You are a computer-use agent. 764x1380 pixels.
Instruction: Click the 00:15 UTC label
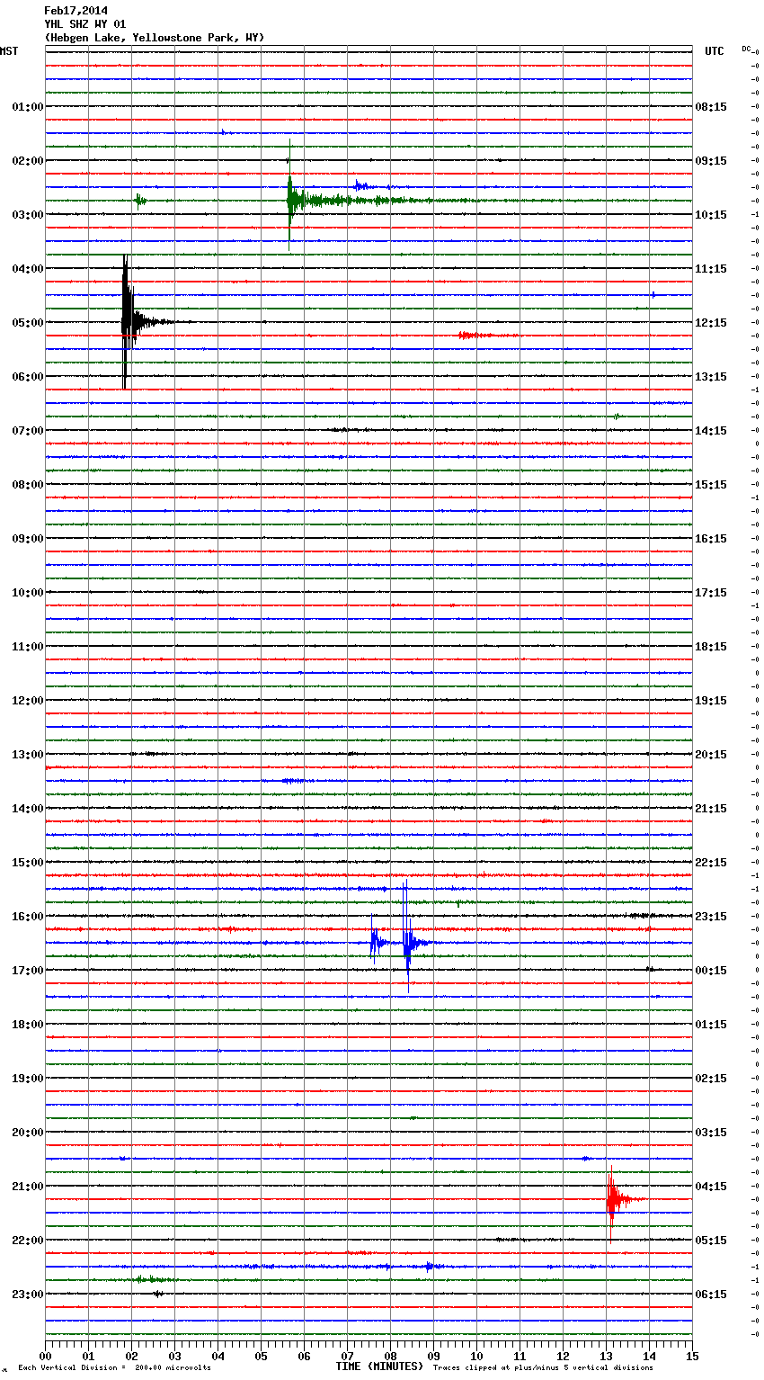[711, 971]
